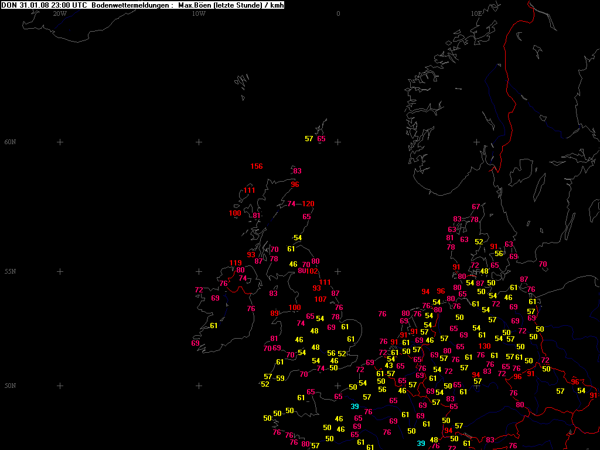The image size is (600, 450).
Task: Click the yellow 59 reading in Cornwall
Action: tap(280, 379)
